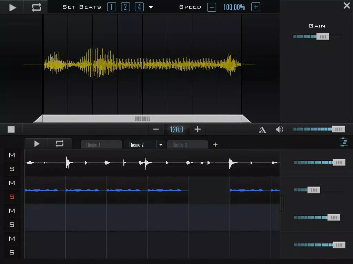Solo the first track
This screenshot has width=353, height=264.
coord(12,169)
